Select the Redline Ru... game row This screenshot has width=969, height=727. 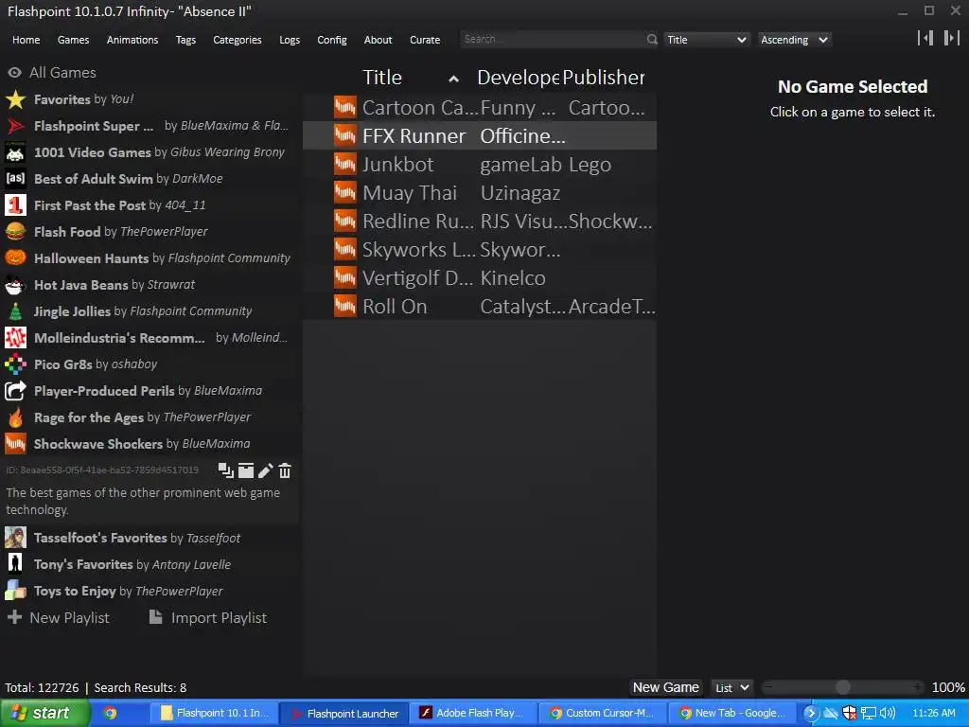(480, 222)
